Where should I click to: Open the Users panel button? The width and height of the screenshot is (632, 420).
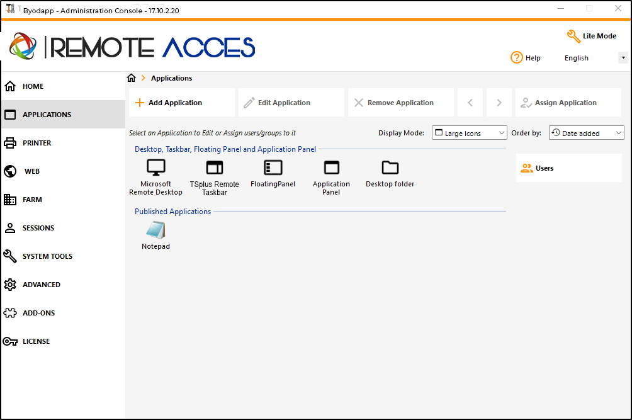pos(568,168)
